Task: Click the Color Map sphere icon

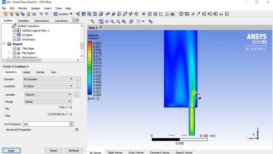Action: (x=136, y=14)
